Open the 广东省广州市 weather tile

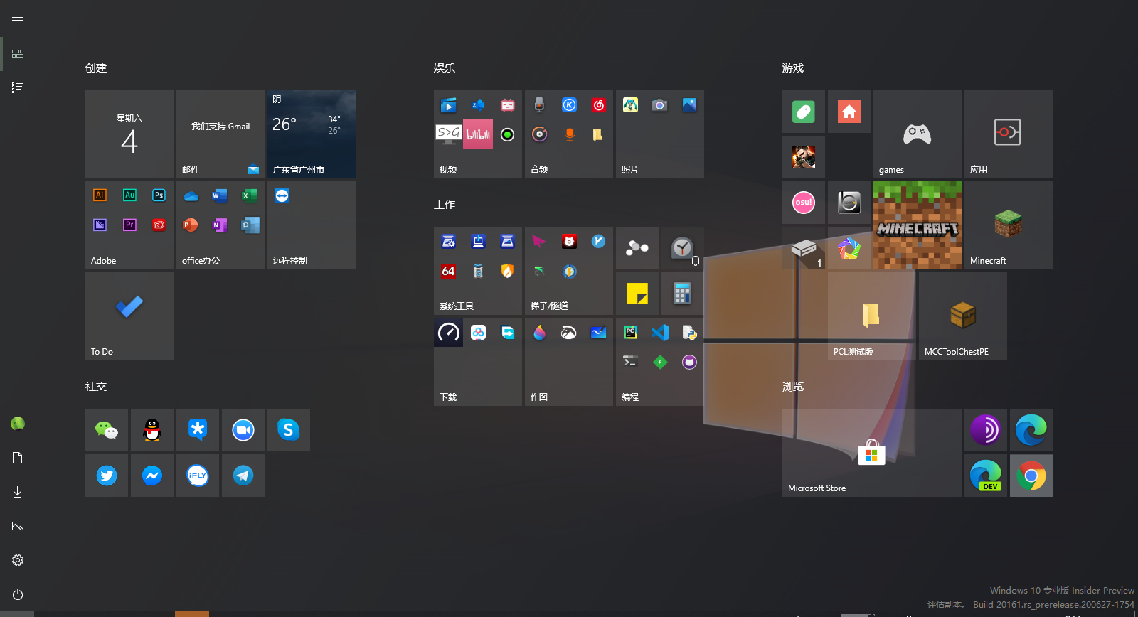[x=312, y=134]
